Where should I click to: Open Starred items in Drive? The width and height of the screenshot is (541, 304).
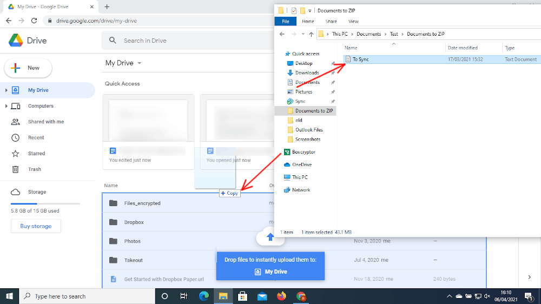pos(36,154)
